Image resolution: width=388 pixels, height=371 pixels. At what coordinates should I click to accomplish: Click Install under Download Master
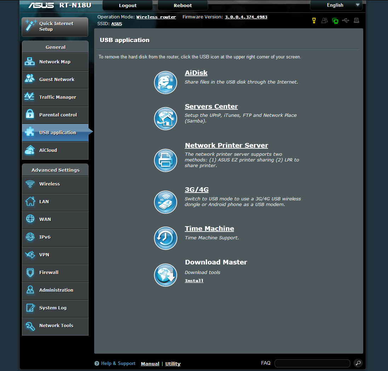point(194,281)
